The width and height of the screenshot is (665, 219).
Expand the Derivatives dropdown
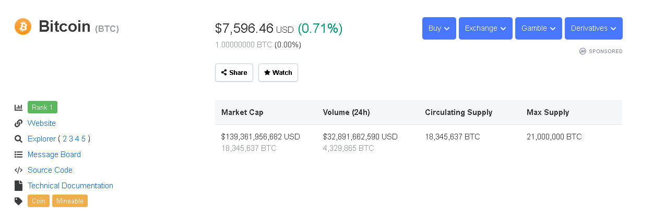point(593,28)
